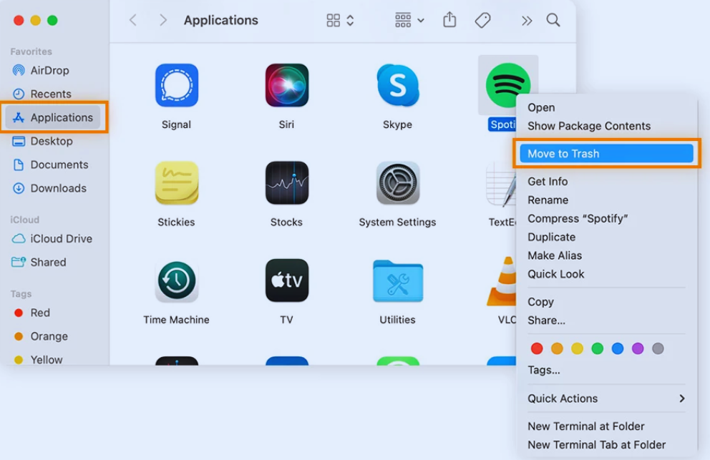
Task: Show more toolbar items chevron
Action: click(x=526, y=21)
